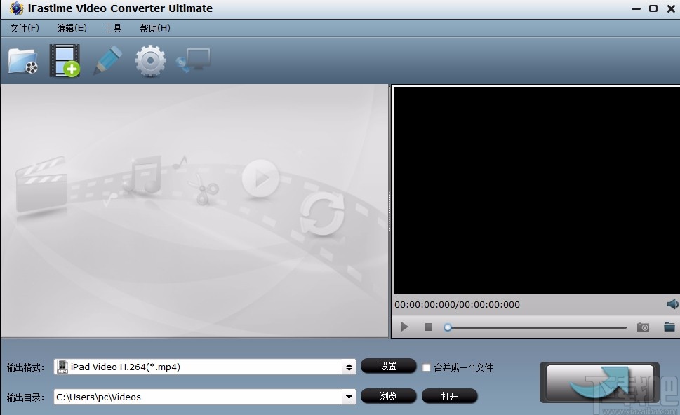Viewport: 680px width, 415px height.
Task: Select the pencil Edit icon
Action: click(107, 60)
